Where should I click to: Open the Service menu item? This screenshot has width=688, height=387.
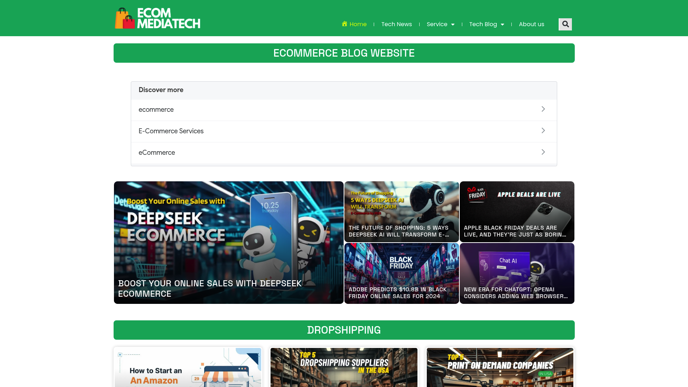437,24
